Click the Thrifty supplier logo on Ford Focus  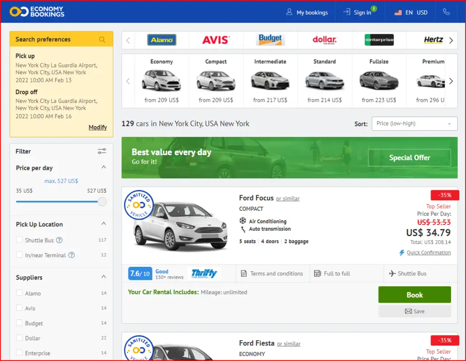[x=204, y=273]
